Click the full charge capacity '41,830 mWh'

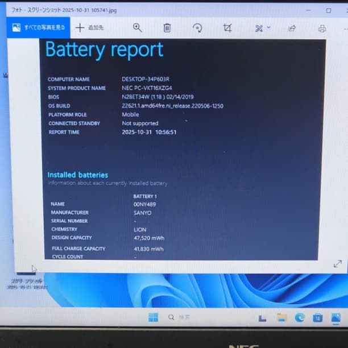(148, 249)
